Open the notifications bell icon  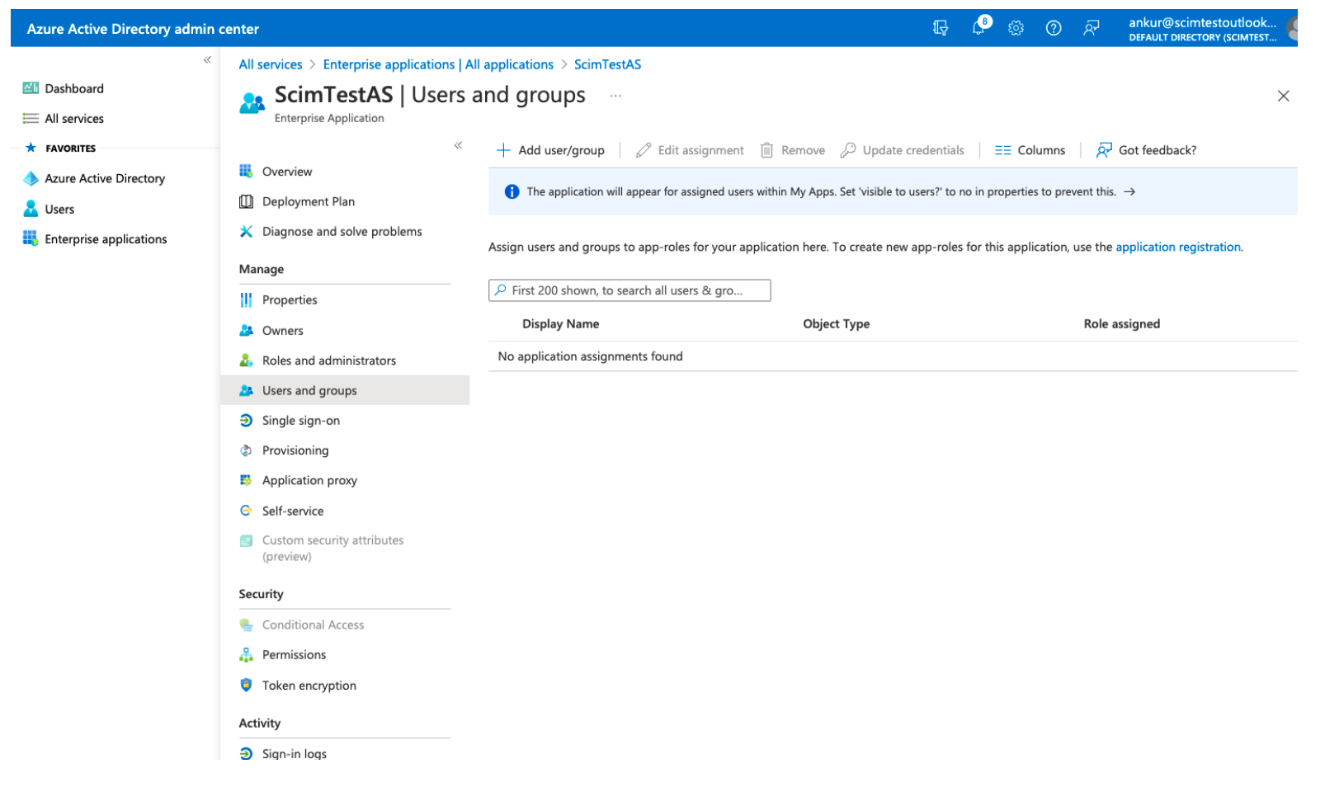978,28
